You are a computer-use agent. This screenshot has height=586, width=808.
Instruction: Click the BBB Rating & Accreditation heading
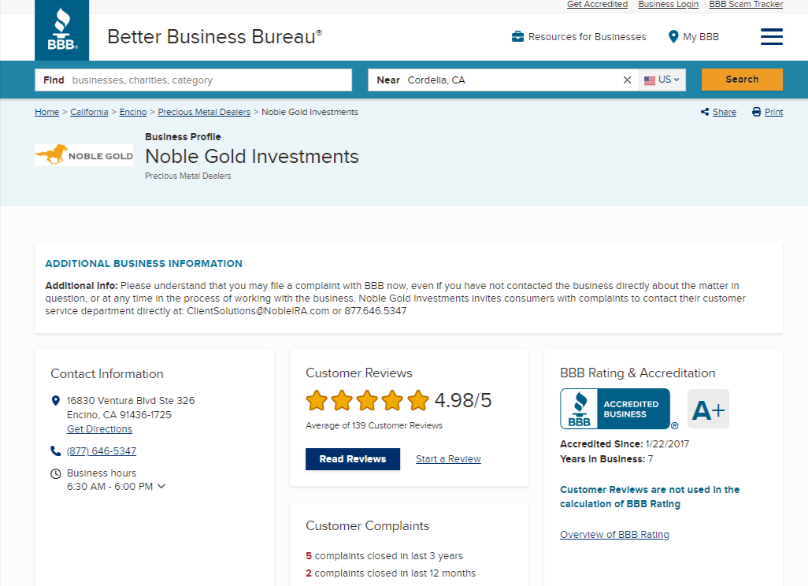(637, 373)
